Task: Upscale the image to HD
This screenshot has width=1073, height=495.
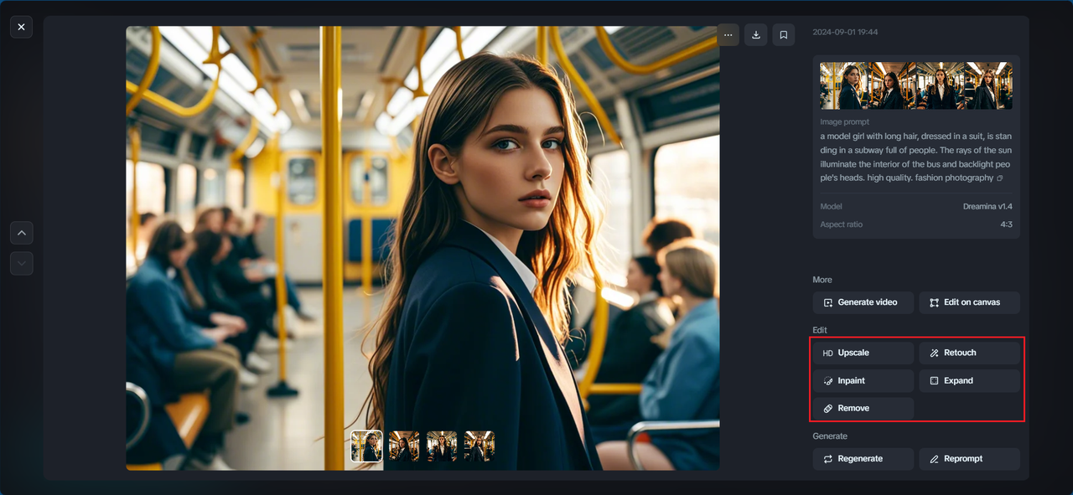Action: pos(863,353)
